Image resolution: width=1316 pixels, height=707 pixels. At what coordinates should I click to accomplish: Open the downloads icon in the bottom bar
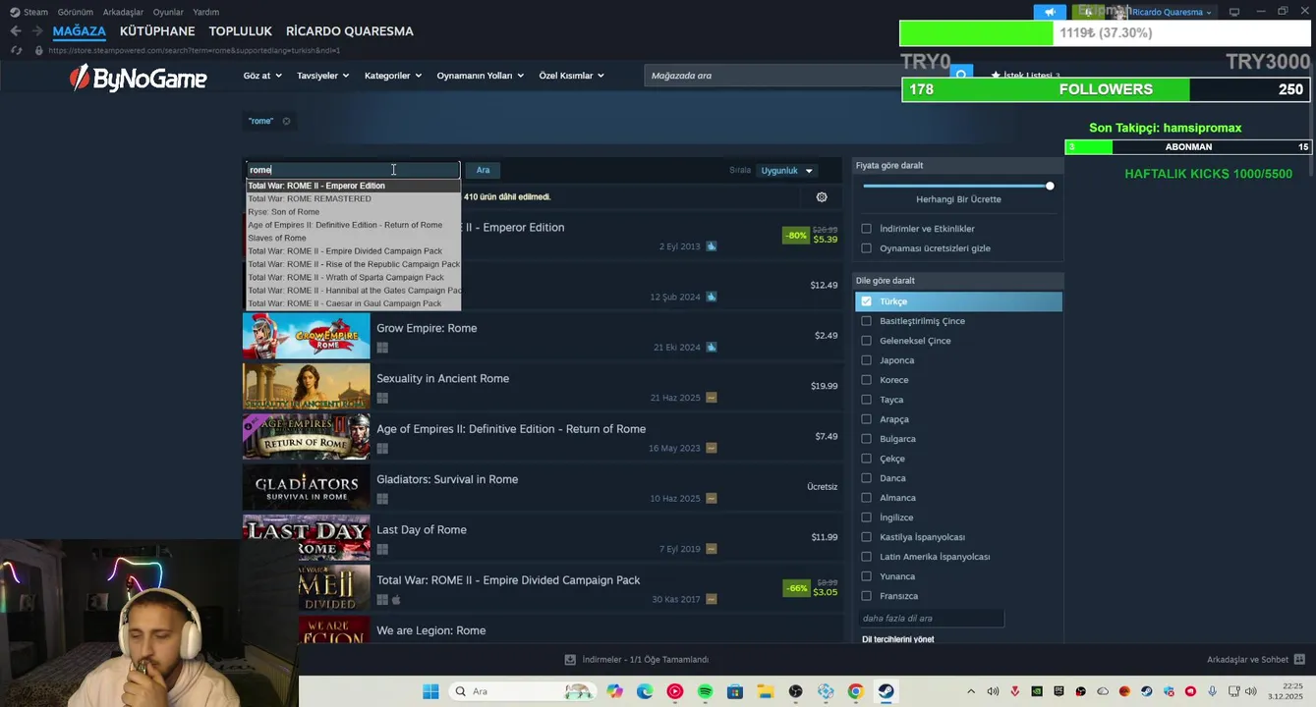coord(570,660)
